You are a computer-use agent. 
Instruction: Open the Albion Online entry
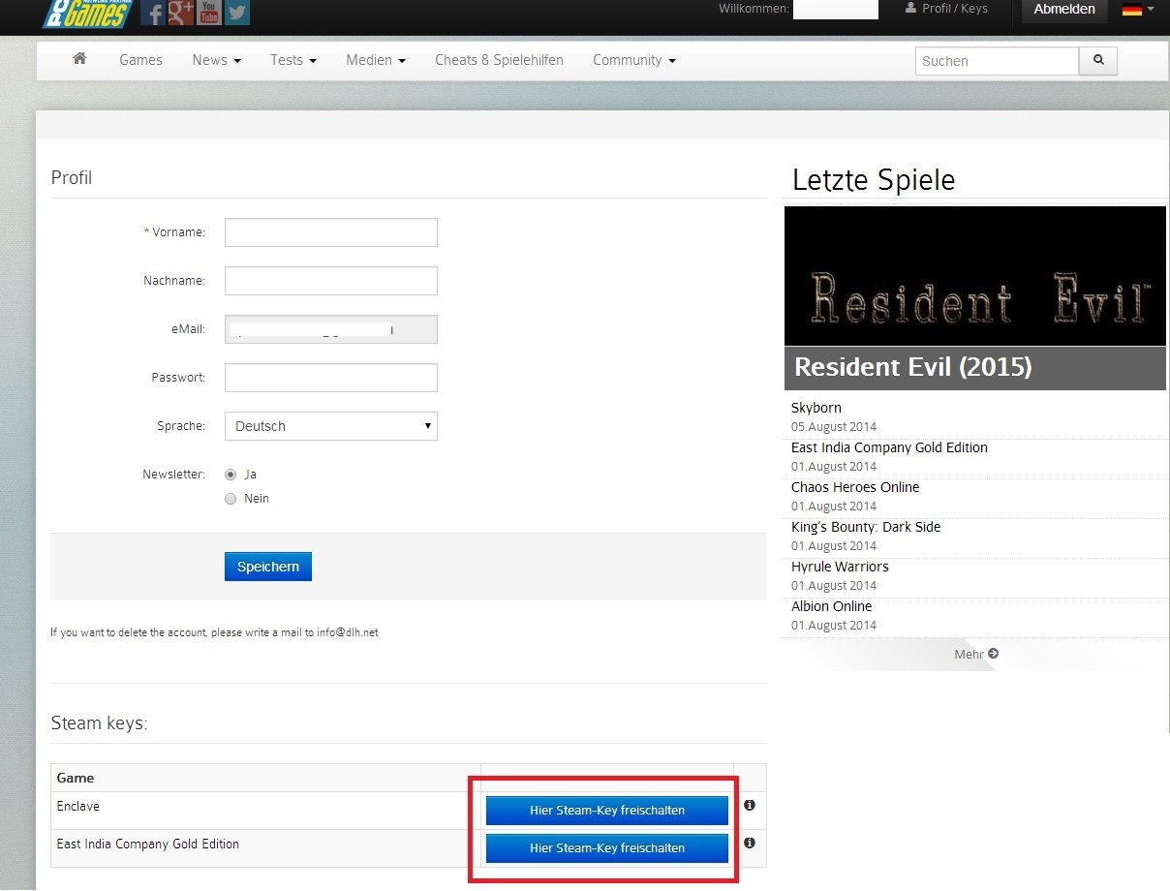coord(831,606)
